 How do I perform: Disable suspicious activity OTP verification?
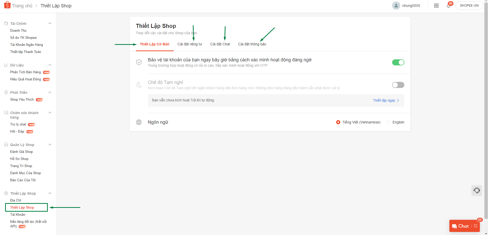(x=398, y=62)
